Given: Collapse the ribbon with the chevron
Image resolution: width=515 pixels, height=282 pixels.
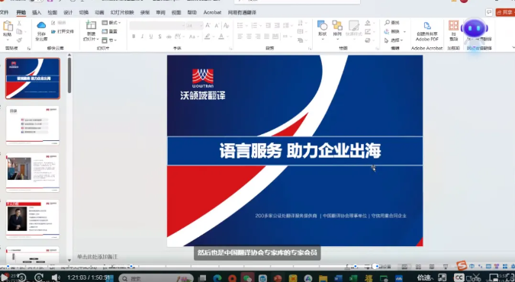Looking at the screenshot, I should coord(513,47).
